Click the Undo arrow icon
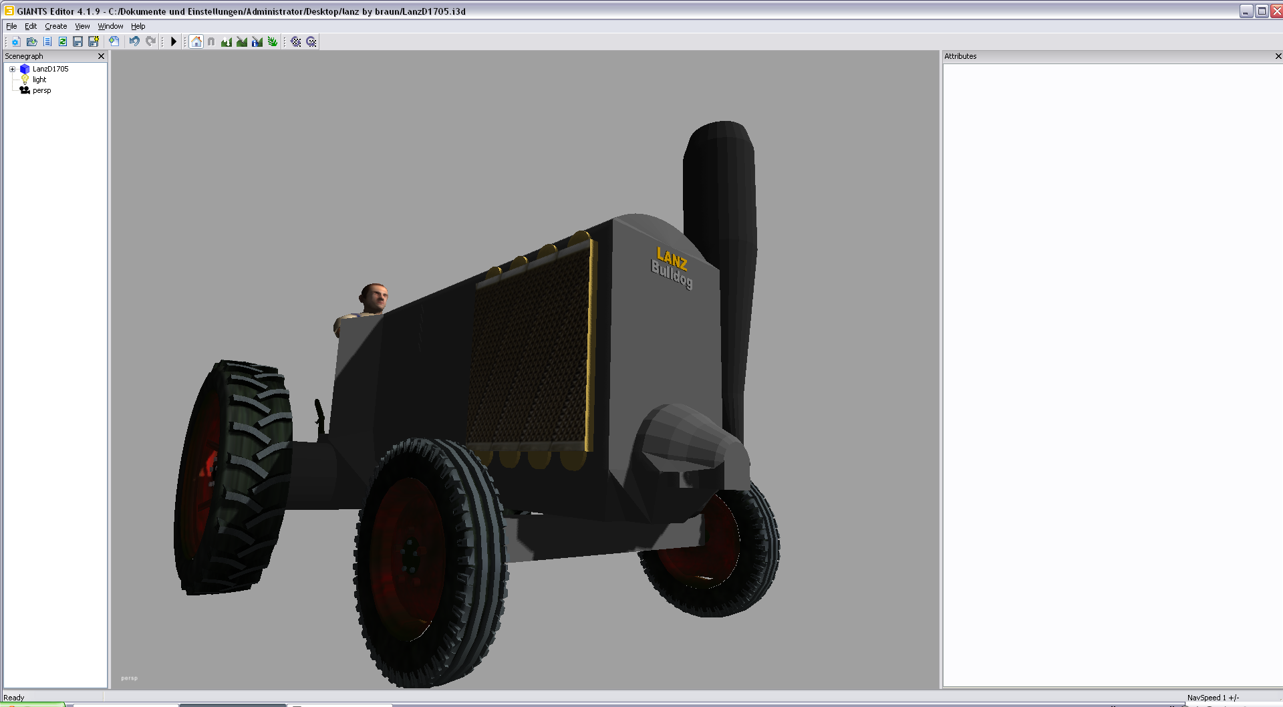The image size is (1283, 707). pyautogui.click(x=134, y=41)
